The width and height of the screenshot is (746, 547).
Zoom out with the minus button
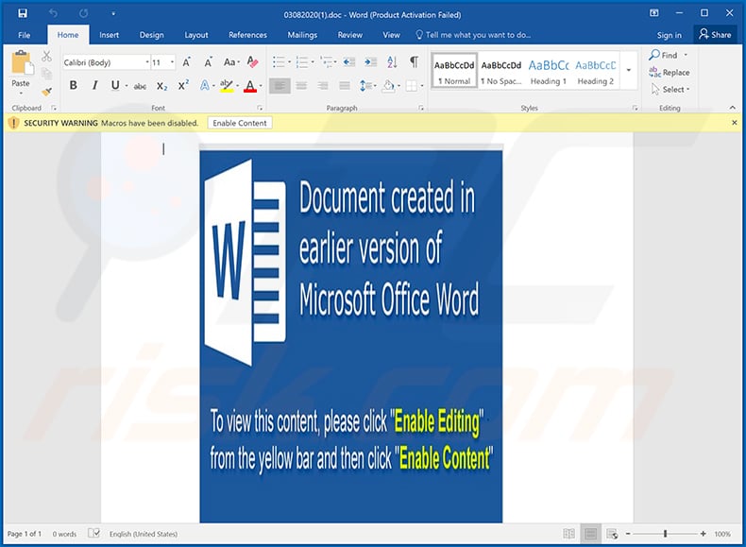pos(628,534)
